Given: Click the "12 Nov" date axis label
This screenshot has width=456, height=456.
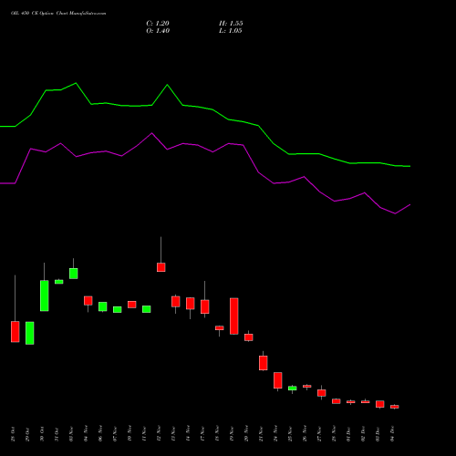Looking at the screenshot, I should [159, 433].
